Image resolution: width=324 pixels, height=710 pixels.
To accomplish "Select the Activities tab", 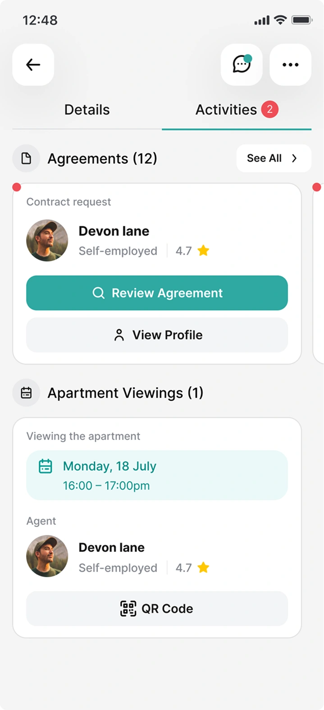I will pos(226,110).
